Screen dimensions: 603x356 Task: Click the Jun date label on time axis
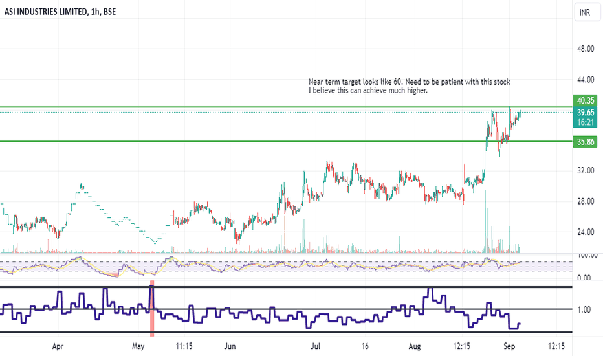(230, 346)
